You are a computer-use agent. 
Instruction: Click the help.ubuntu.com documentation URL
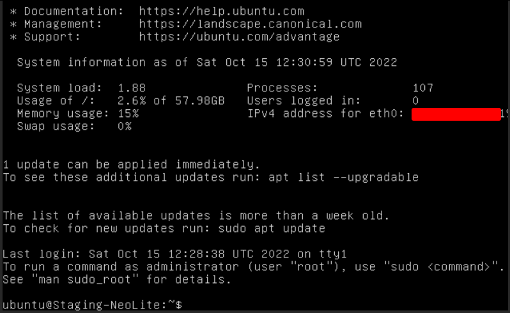(221, 11)
